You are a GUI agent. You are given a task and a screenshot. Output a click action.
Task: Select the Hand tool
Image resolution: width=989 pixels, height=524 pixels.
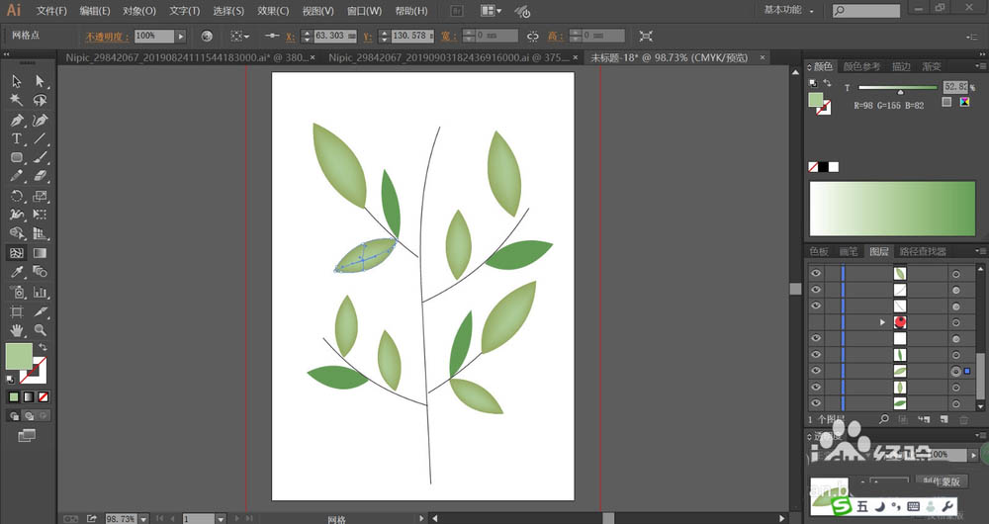(17, 330)
